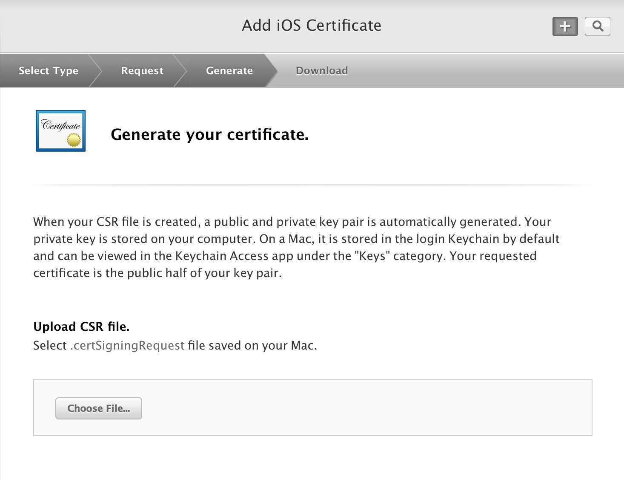Click the Generate your certificate heading
624x480 pixels.
point(209,135)
